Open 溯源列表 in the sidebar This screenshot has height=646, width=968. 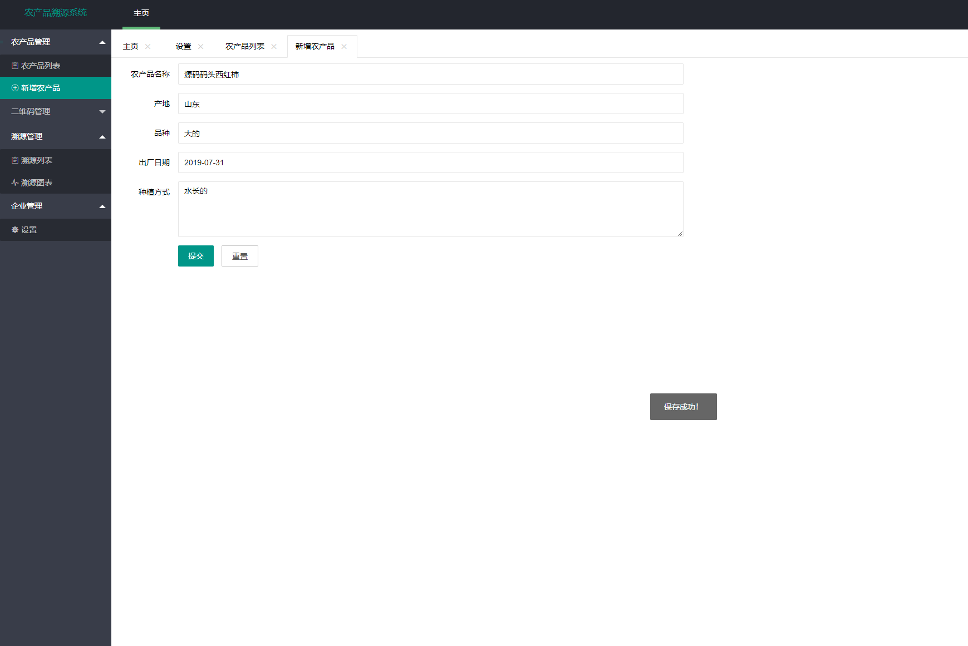coord(56,160)
